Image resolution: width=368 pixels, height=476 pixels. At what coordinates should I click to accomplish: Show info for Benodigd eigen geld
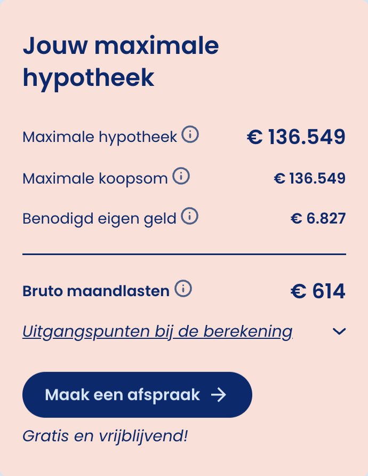coord(189,216)
